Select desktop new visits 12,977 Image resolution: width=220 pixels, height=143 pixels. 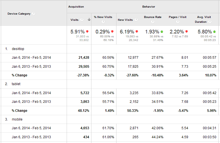click(133, 58)
